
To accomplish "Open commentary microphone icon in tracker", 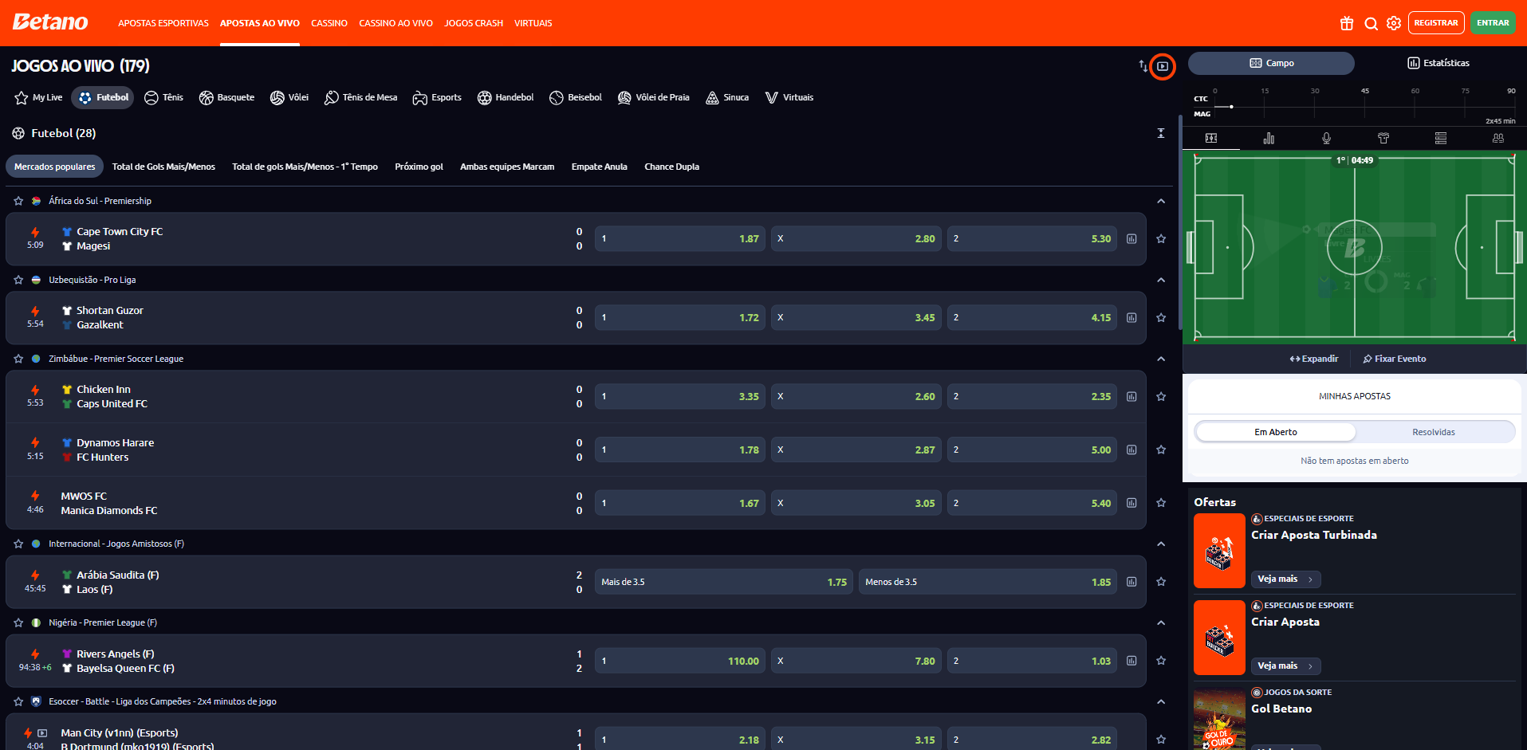I will [x=1326, y=138].
